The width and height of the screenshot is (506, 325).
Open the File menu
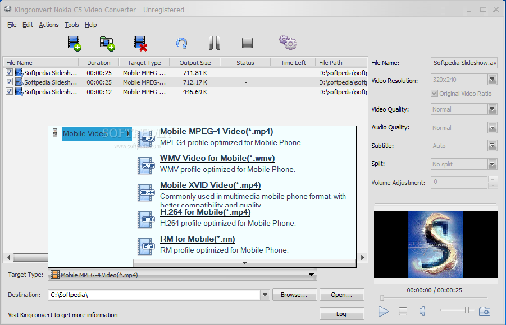coord(12,25)
